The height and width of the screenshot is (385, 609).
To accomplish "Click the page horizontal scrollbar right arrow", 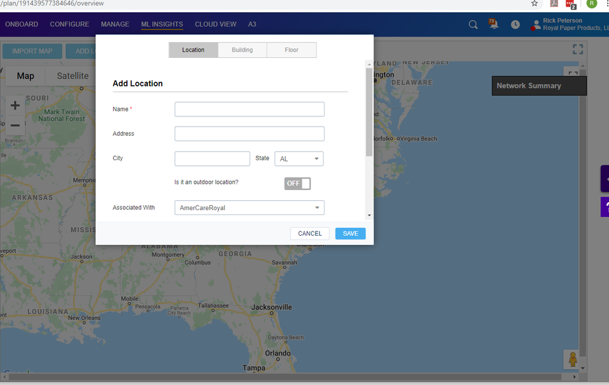I will coord(574,377).
